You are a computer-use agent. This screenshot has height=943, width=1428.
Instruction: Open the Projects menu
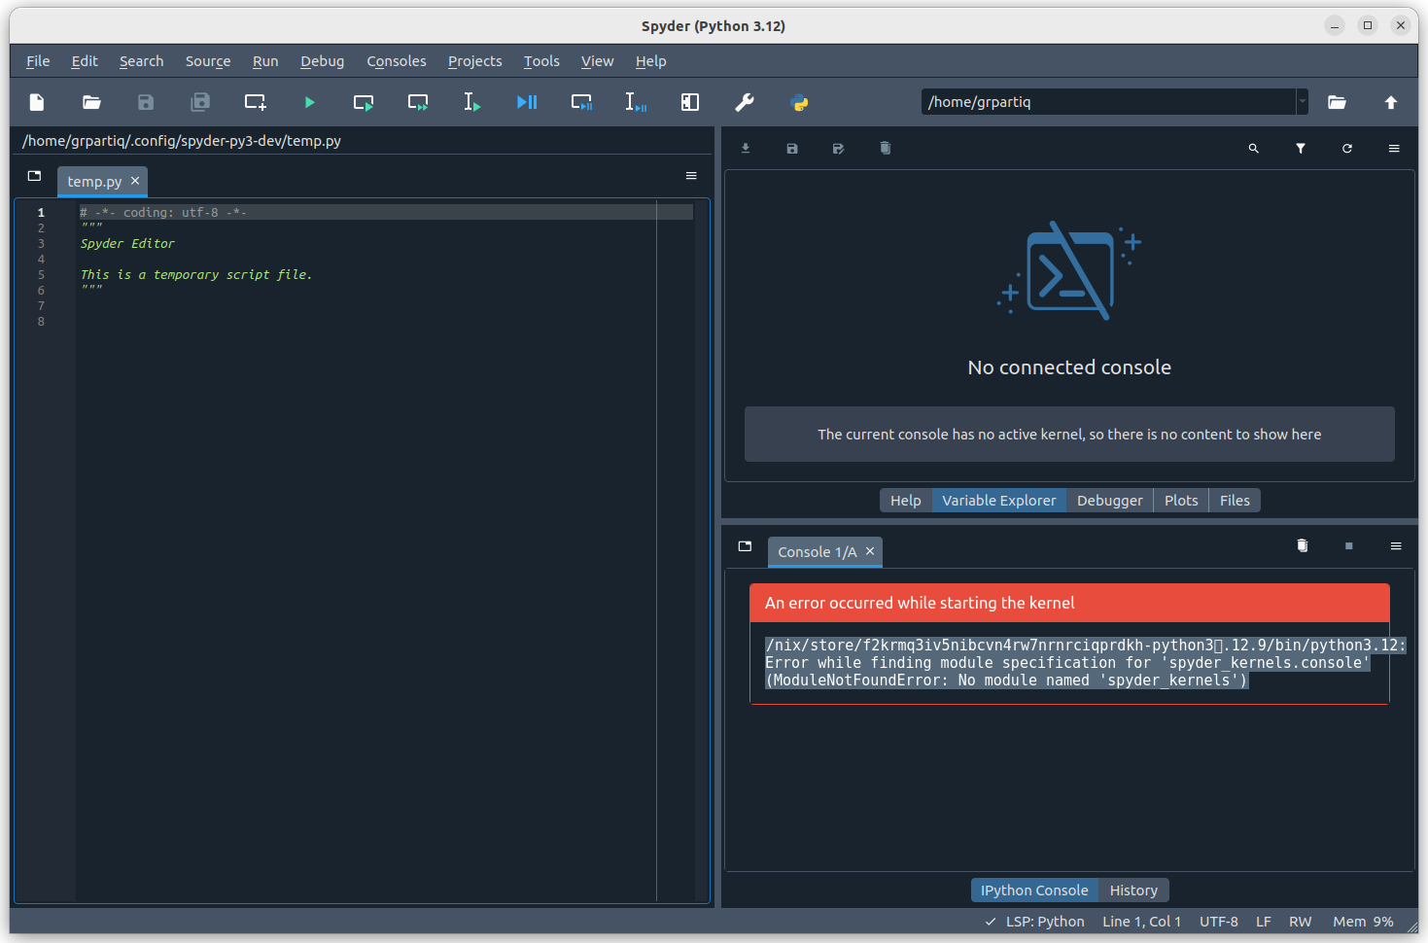pyautogui.click(x=475, y=61)
